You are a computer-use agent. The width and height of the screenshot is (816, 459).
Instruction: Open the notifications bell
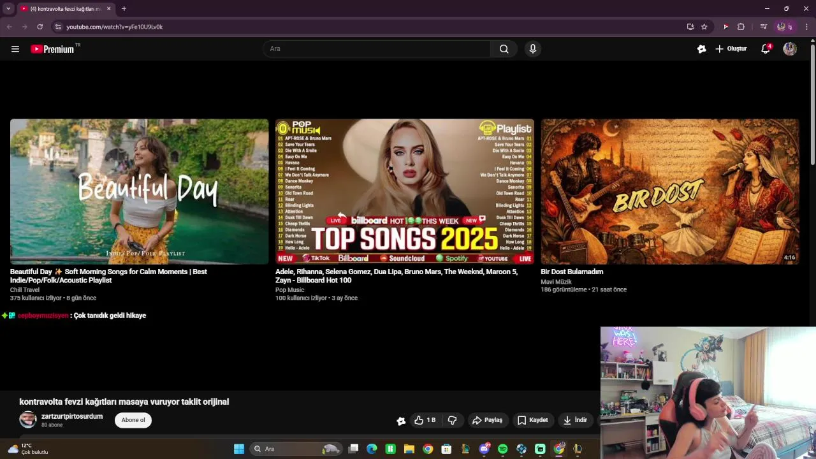pyautogui.click(x=766, y=49)
